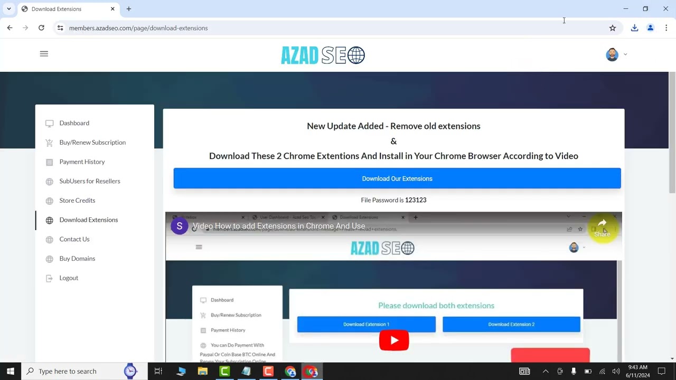Open the hamburger menu on AZAD SEO header
Image resolution: width=676 pixels, height=380 pixels.
coord(44,54)
